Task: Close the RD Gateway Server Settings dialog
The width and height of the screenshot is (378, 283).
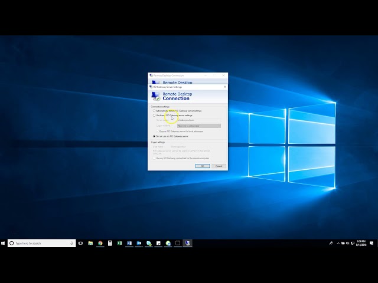Action: (224, 87)
